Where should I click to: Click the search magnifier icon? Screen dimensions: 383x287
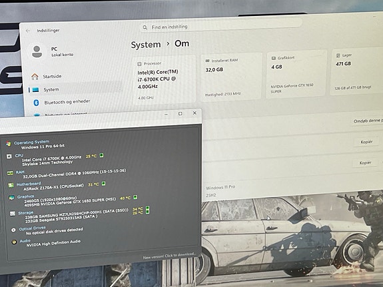pyautogui.click(x=145, y=27)
